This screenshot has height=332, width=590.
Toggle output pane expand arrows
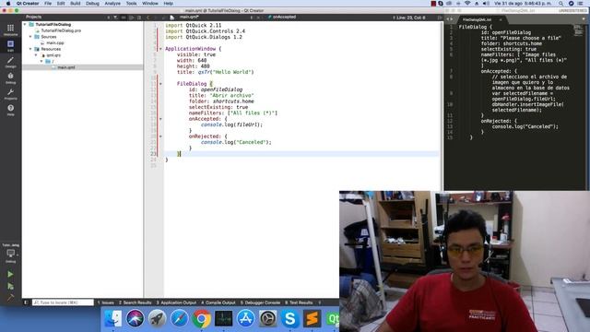coord(320,302)
